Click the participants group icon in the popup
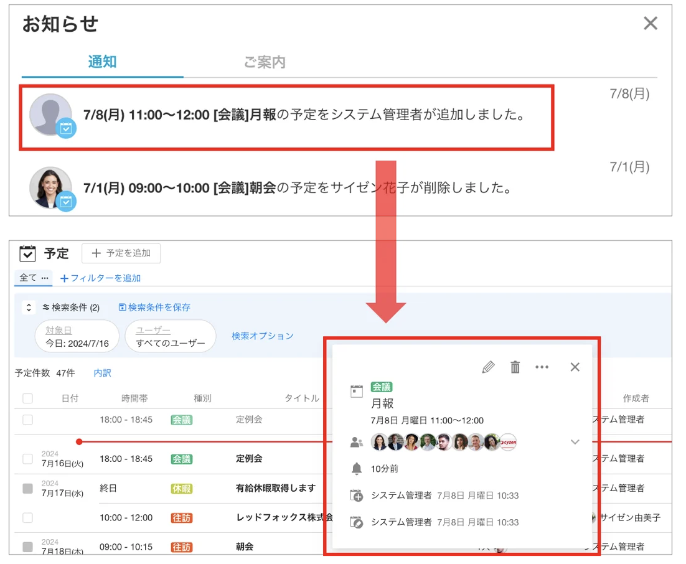Screen dimensions: 686x564 tap(357, 443)
